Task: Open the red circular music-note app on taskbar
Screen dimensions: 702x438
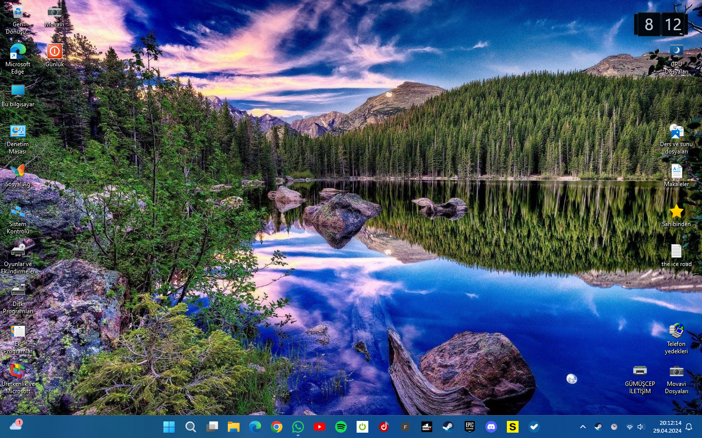Action: pyautogui.click(x=383, y=427)
